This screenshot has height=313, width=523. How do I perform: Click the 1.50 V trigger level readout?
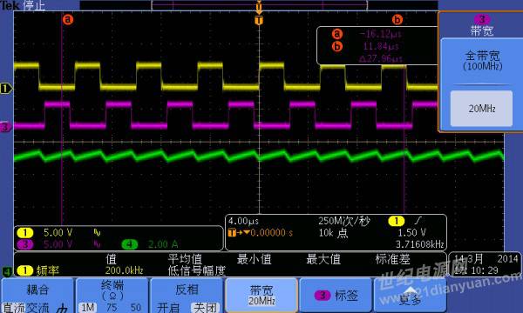click(411, 232)
